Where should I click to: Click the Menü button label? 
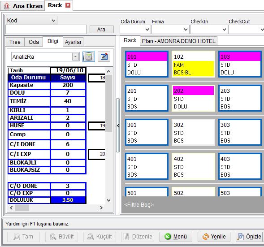[x=180, y=237]
